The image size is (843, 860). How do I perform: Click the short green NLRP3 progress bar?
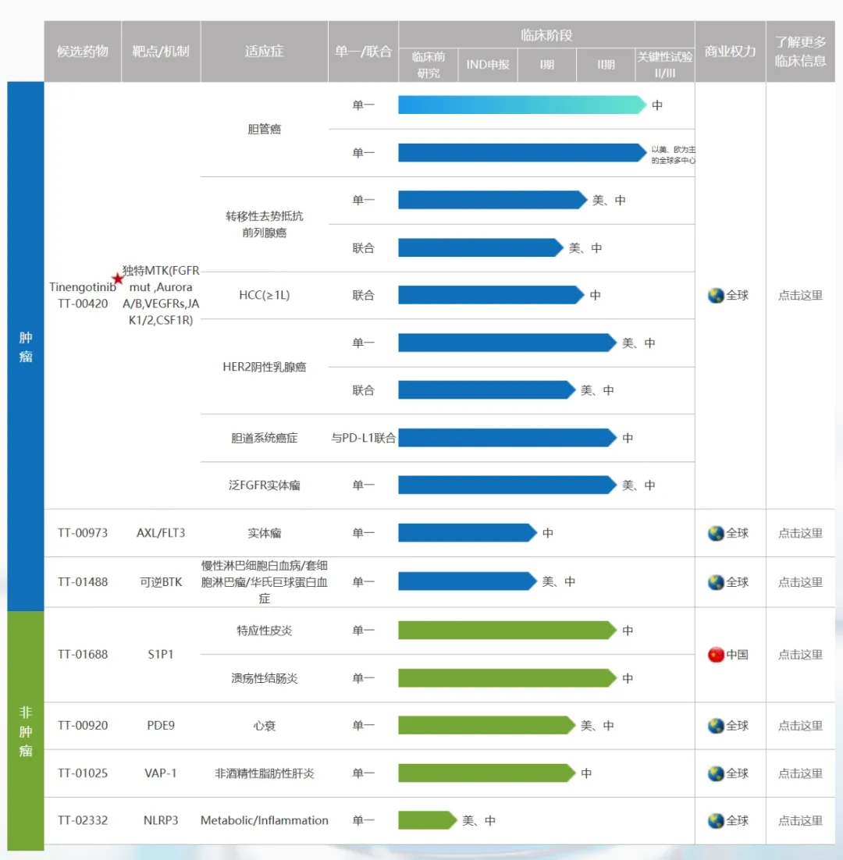click(x=426, y=821)
